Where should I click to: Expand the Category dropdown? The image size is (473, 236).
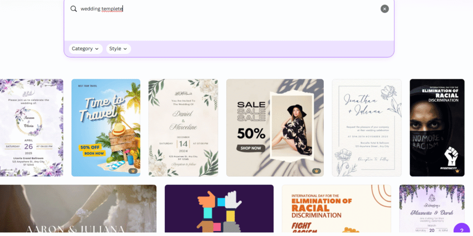(x=85, y=49)
